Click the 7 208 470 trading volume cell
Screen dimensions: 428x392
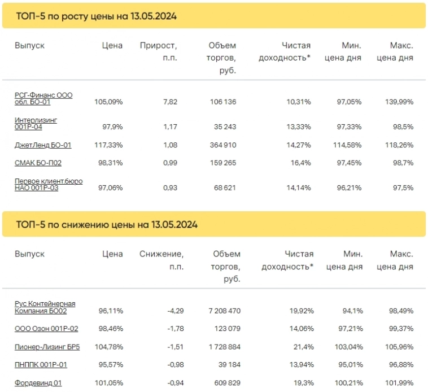pyautogui.click(x=224, y=311)
